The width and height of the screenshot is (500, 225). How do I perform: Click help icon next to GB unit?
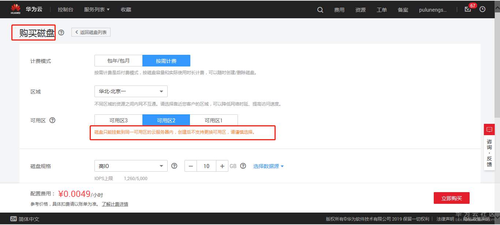tap(243, 166)
